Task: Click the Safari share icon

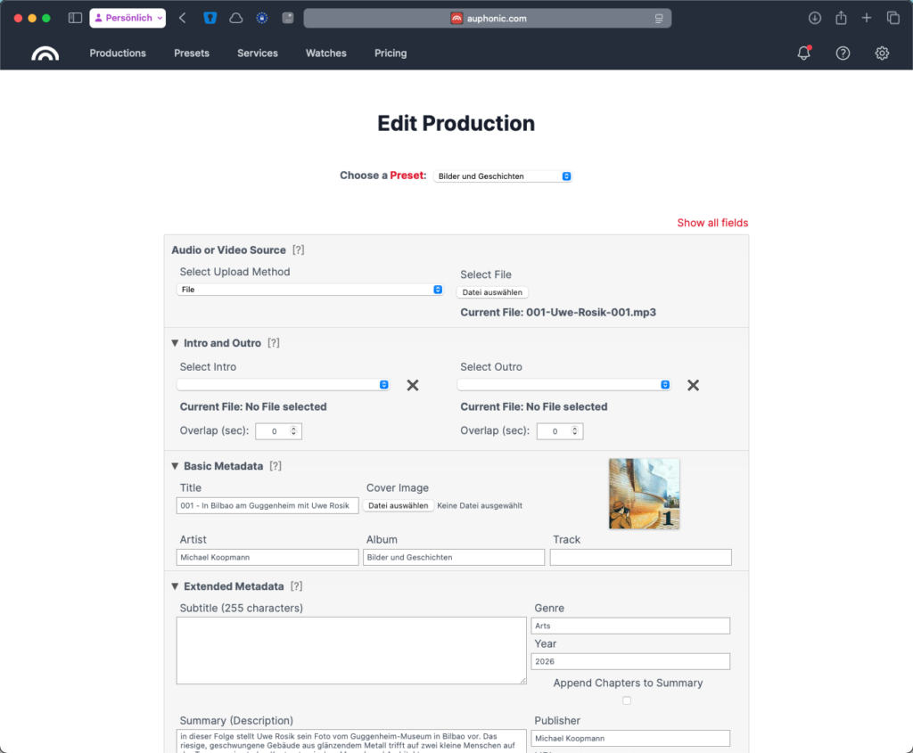Action: pyautogui.click(x=840, y=18)
